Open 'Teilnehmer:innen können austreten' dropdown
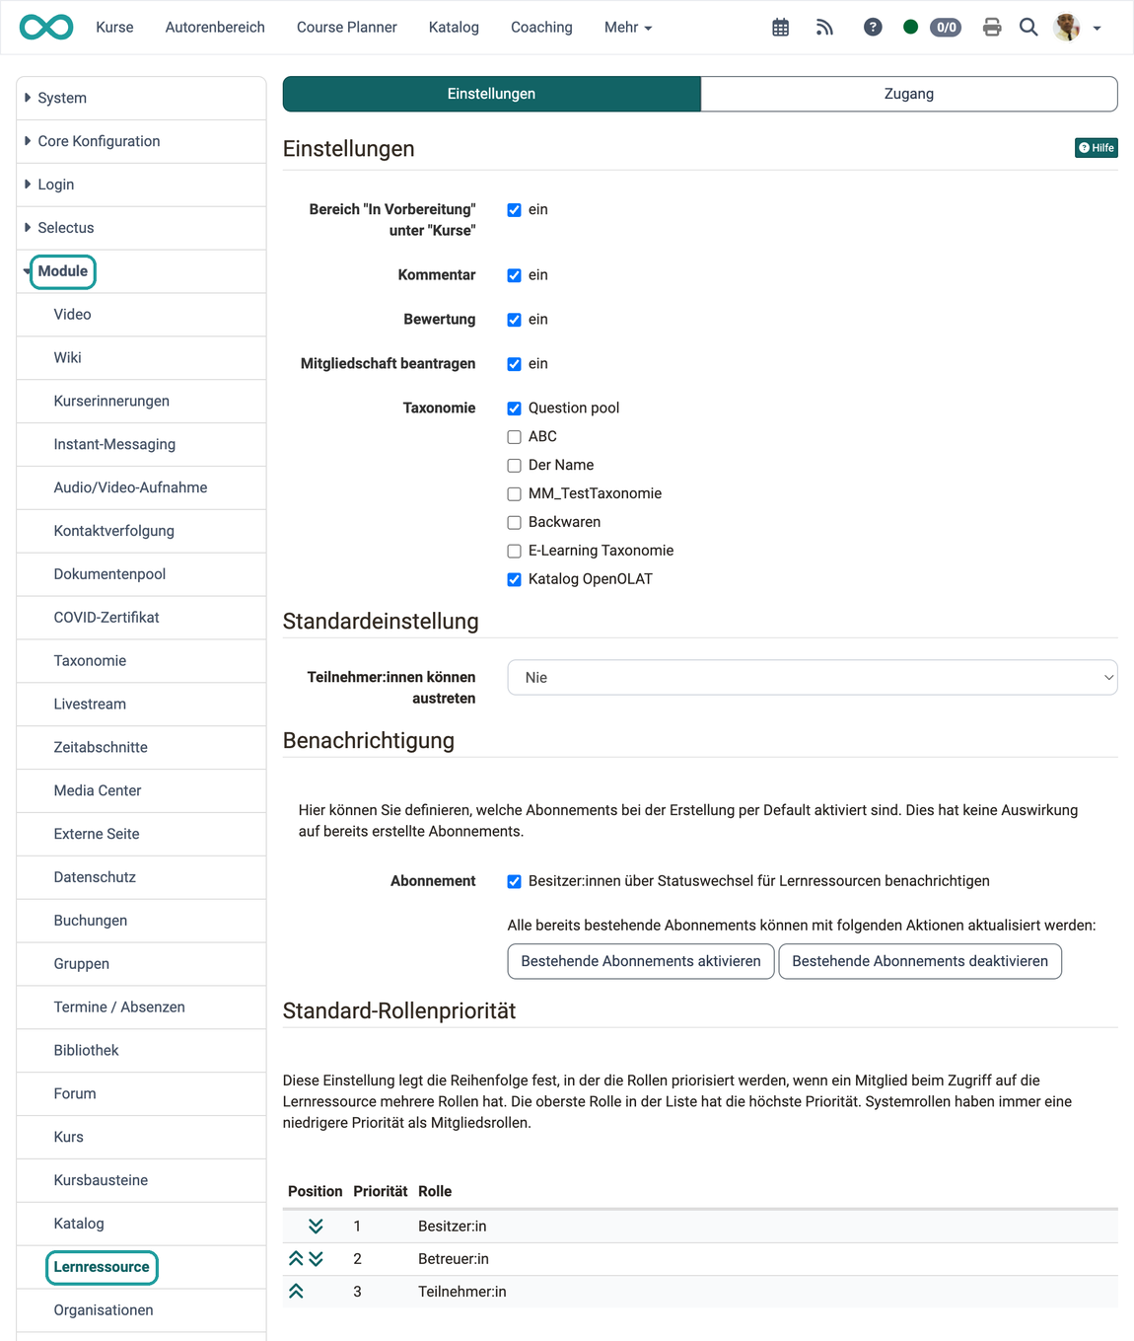Image resolution: width=1134 pixels, height=1341 pixels. tap(812, 678)
